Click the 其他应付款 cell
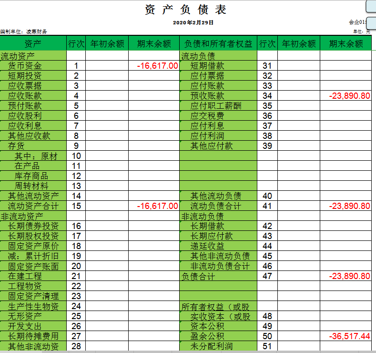Viewport: 376px width, 353px height. tap(218, 145)
